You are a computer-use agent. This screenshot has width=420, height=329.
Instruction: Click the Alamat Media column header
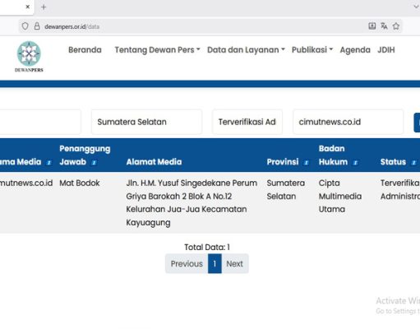(x=154, y=162)
